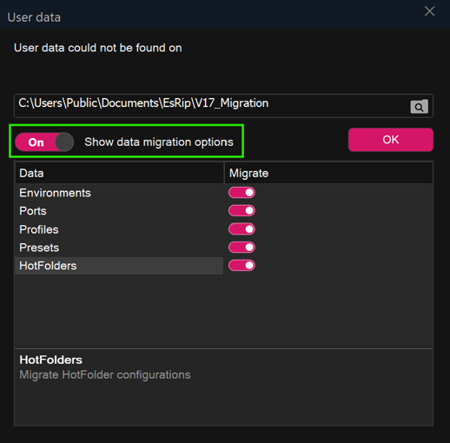This screenshot has height=443, width=450.
Task: Toggle Profiles migration switch
Action: [242, 229]
